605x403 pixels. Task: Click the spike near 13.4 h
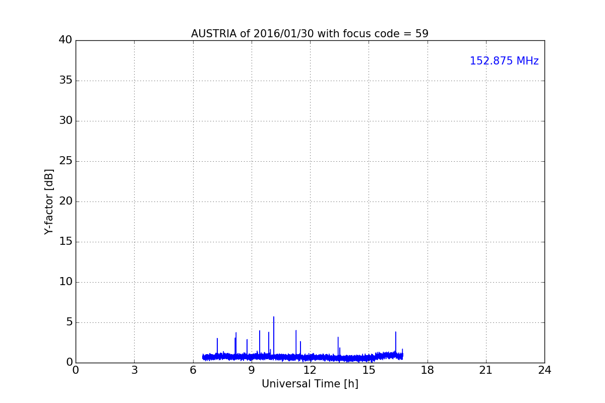pos(338,347)
